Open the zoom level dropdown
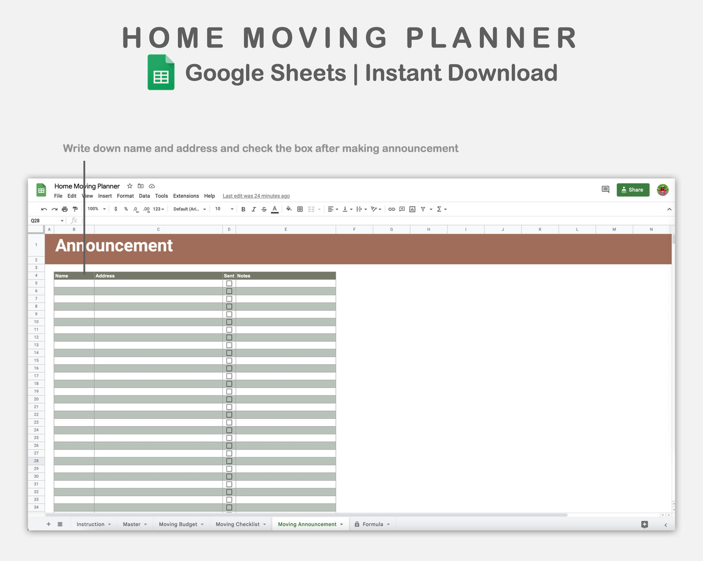Image resolution: width=703 pixels, height=561 pixels. click(95, 209)
